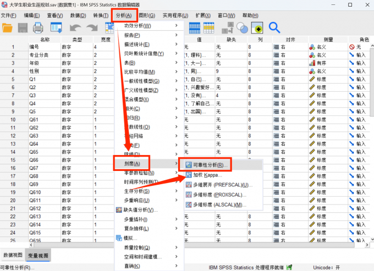Click the nominal measure icon in 编号 row

click(312, 47)
